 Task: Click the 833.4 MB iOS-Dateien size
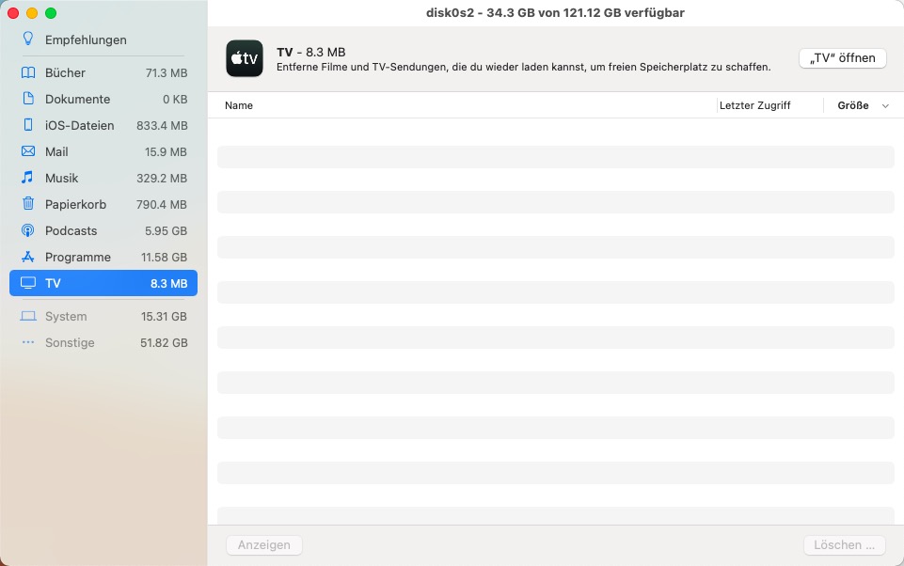[x=162, y=125]
